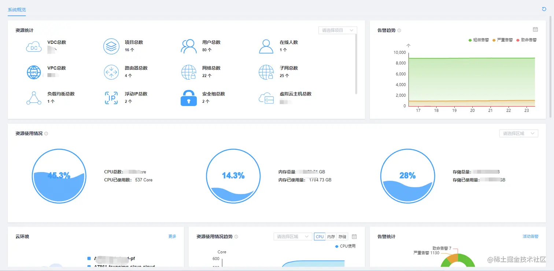Click the VPC总数 globe icon

34,72
